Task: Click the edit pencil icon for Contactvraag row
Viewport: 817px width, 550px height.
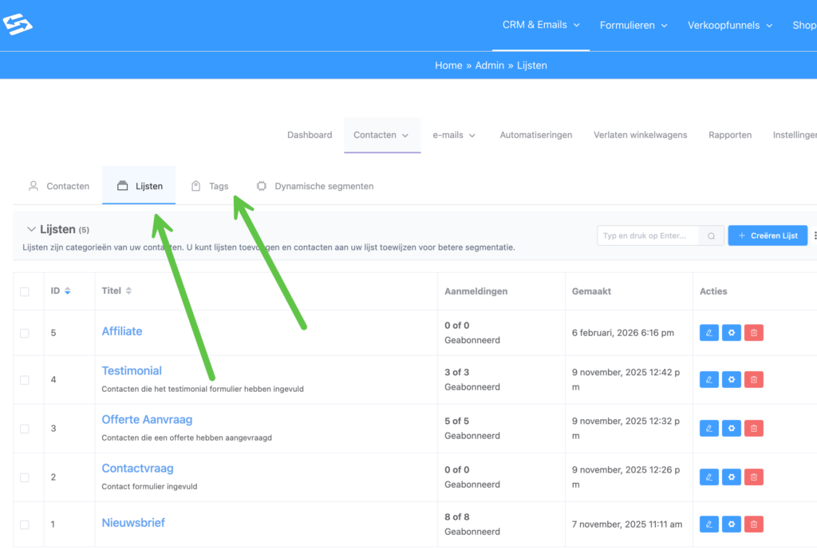Action: pos(708,477)
